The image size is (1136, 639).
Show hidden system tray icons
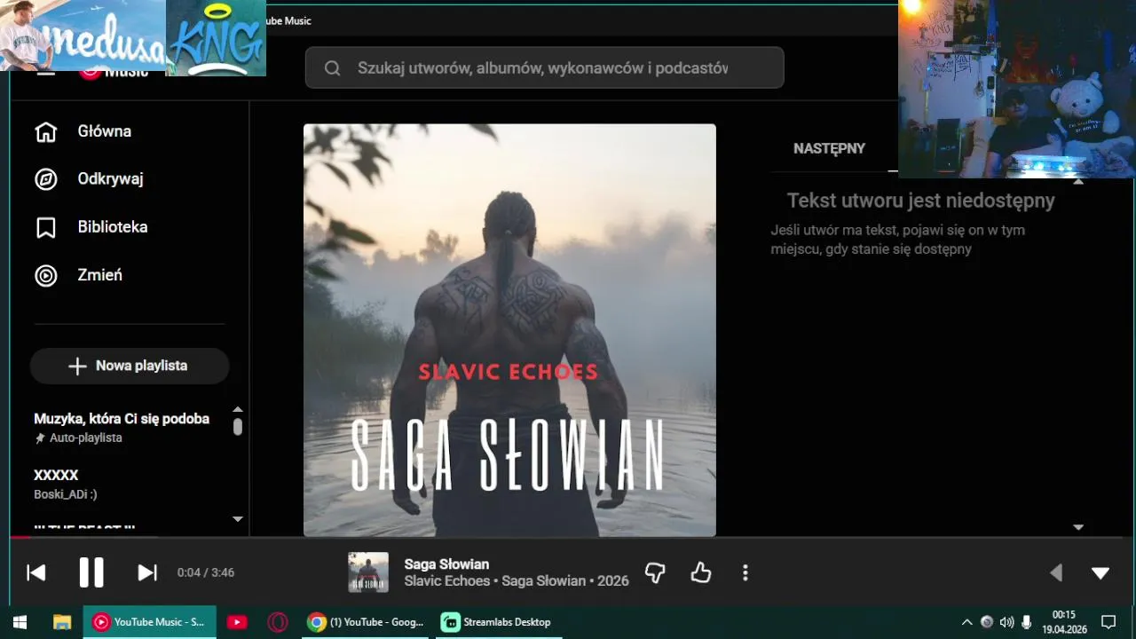966,622
